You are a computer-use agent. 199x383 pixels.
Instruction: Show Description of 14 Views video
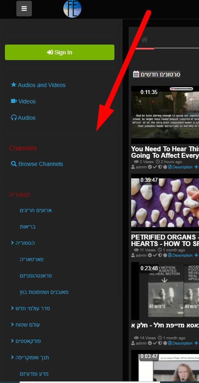[182, 343]
